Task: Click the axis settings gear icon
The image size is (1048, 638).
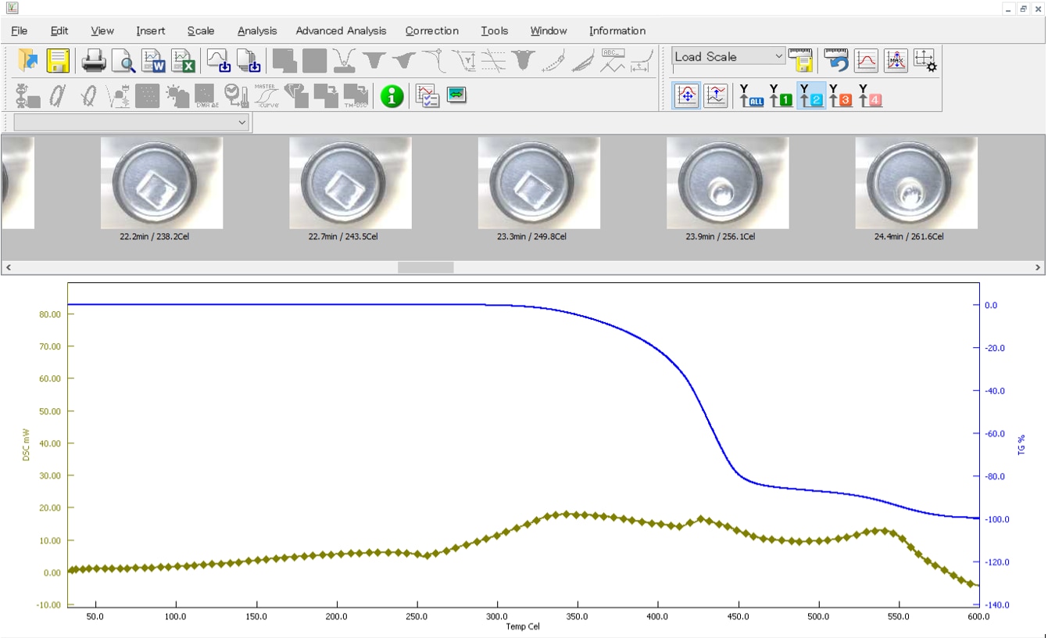Action: pyautogui.click(x=925, y=60)
